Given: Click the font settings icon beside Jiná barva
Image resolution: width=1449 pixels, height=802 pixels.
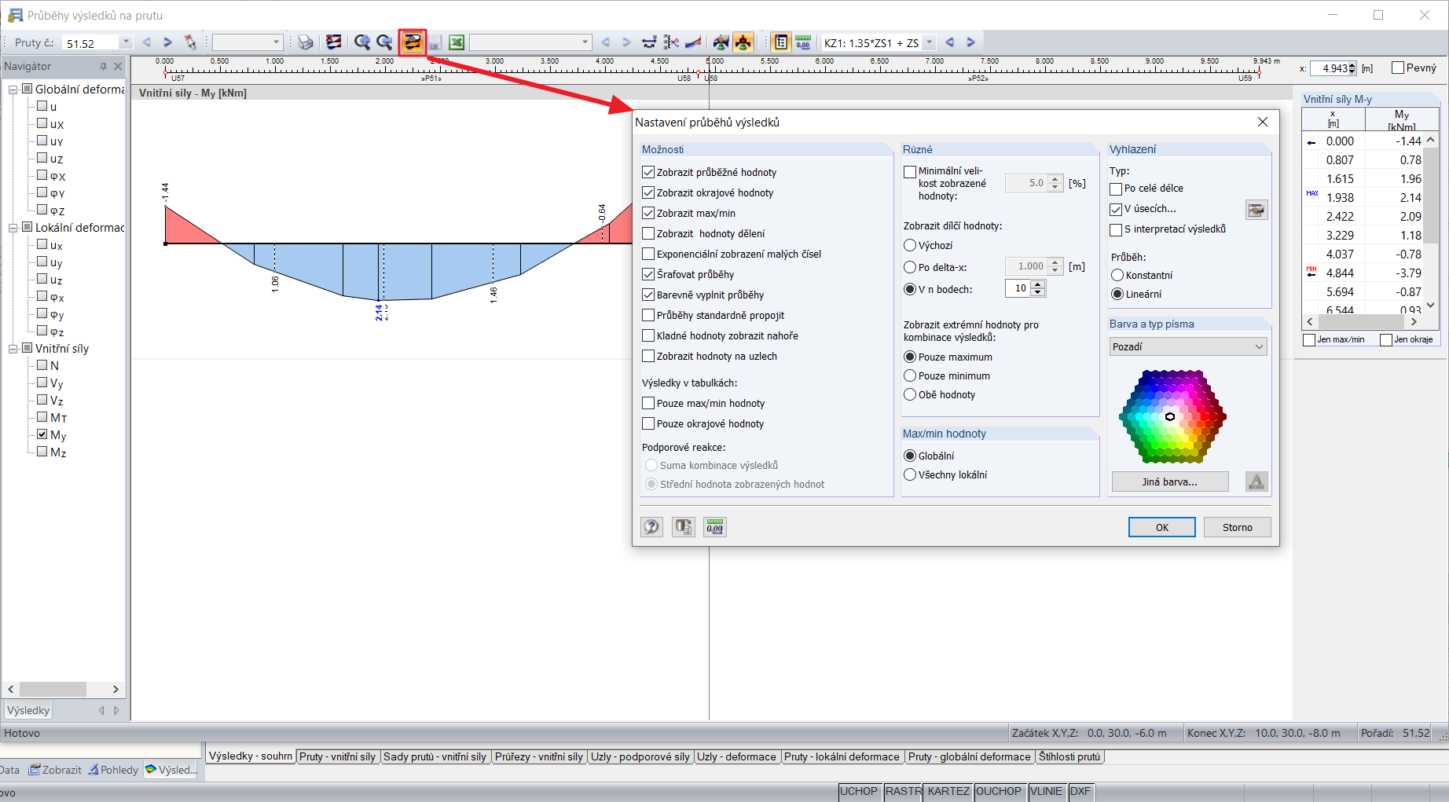Looking at the screenshot, I should point(1256,482).
